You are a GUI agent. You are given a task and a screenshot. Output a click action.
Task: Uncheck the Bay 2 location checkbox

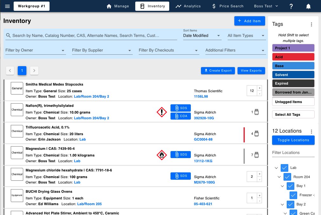point(290,204)
